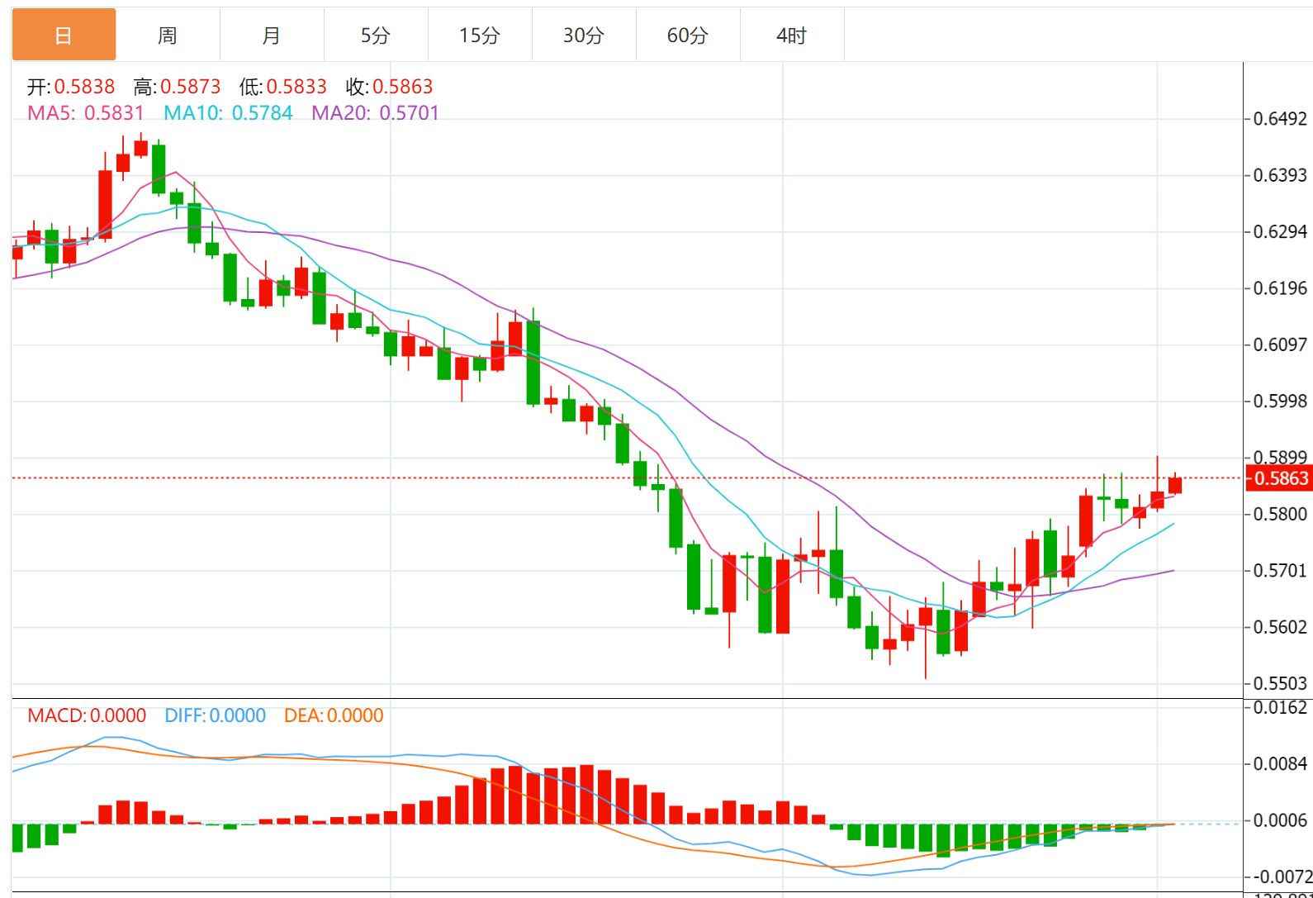Click the 开: 0.5838 open value
This screenshot has width=1313, height=898.
[71, 87]
